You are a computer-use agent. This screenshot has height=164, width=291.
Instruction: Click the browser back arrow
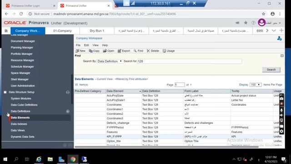(6, 14)
